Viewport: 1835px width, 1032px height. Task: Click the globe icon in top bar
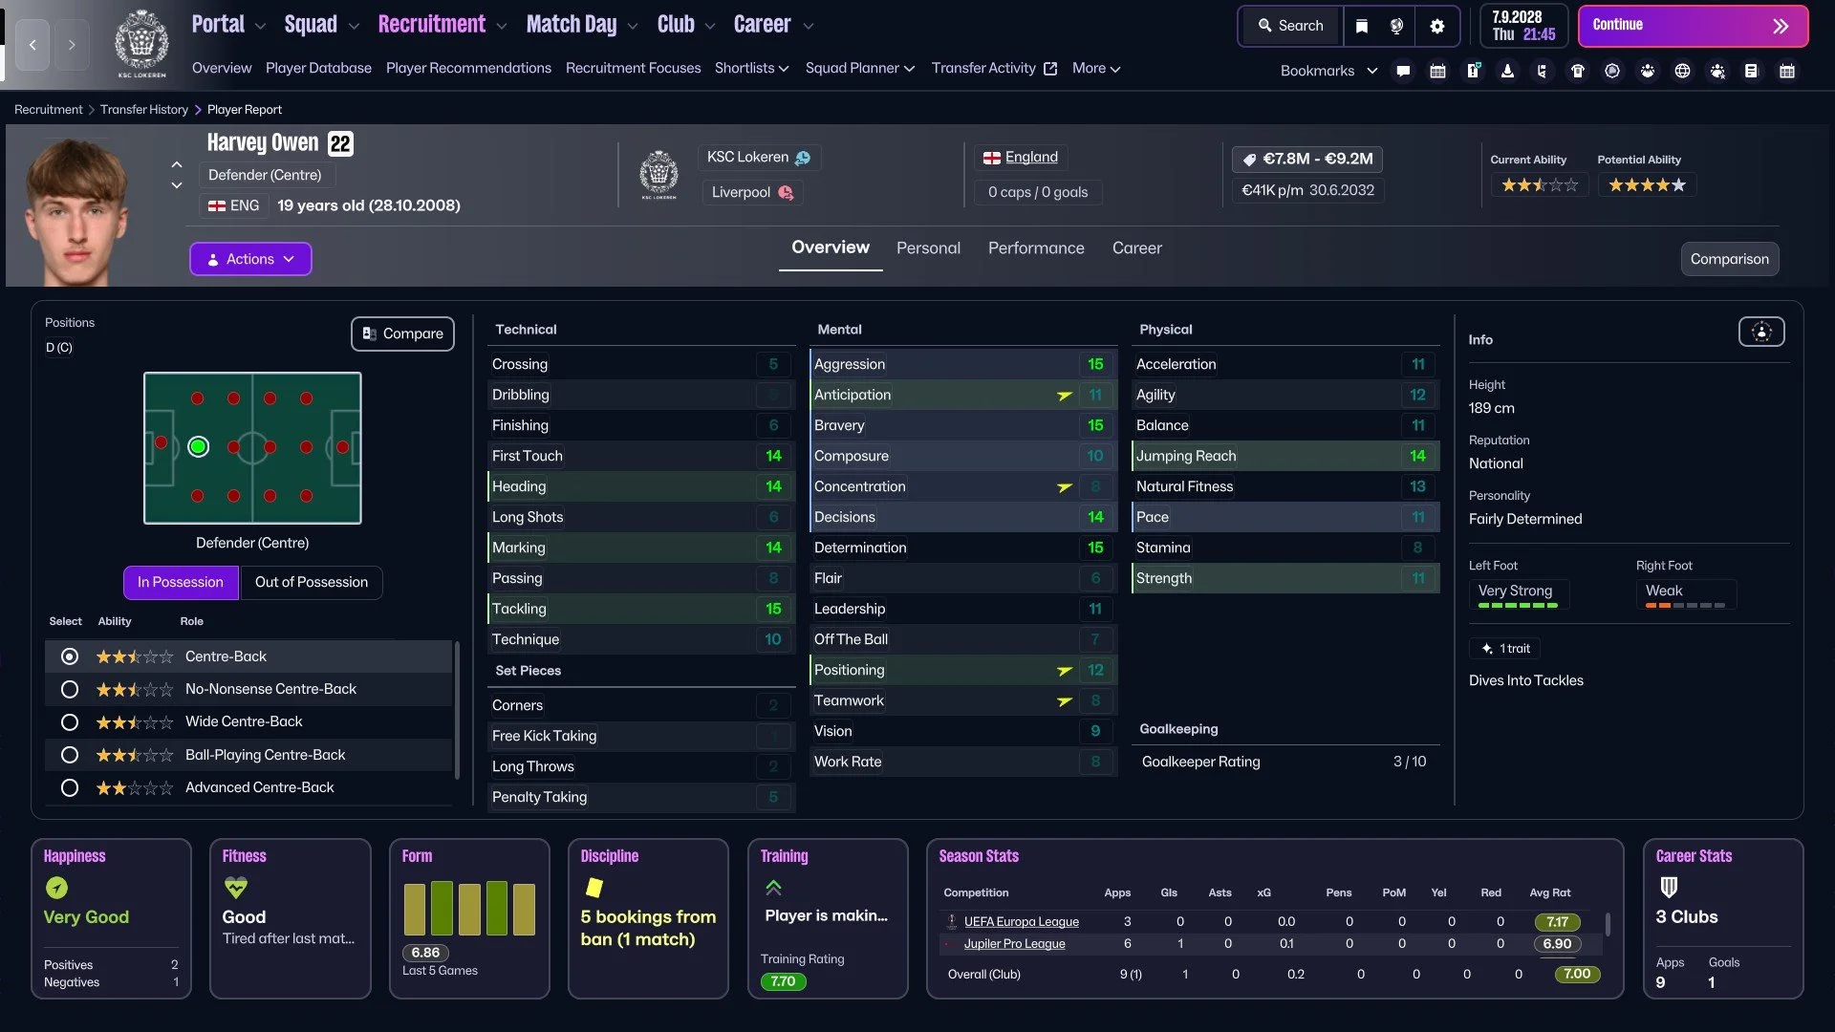[1396, 27]
